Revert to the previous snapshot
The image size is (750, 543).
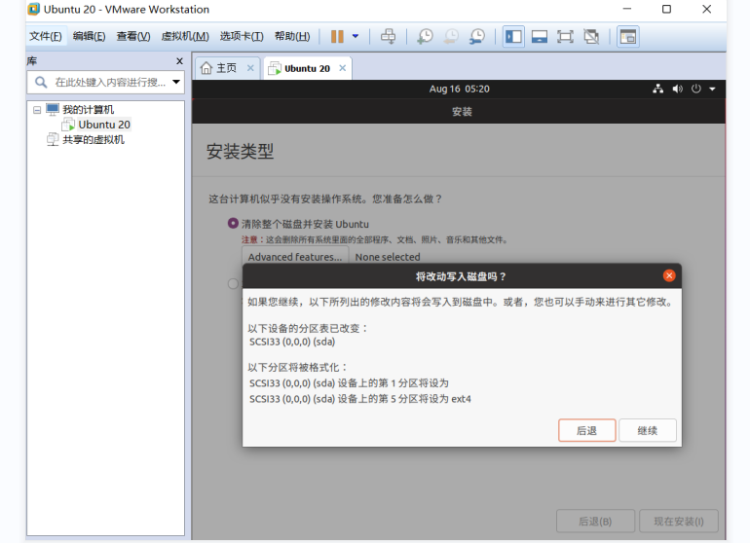tap(451, 36)
